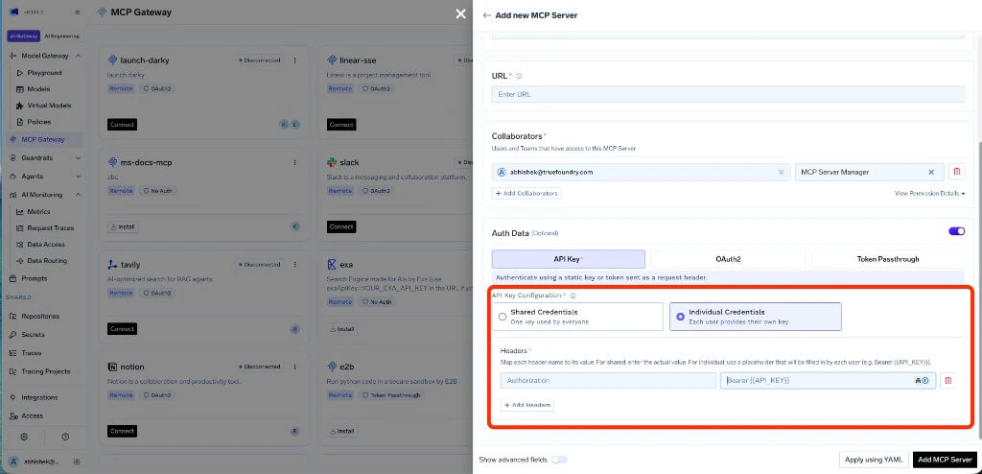The image size is (982, 474).
Task: Open Playground in the sidebar
Action: point(44,73)
